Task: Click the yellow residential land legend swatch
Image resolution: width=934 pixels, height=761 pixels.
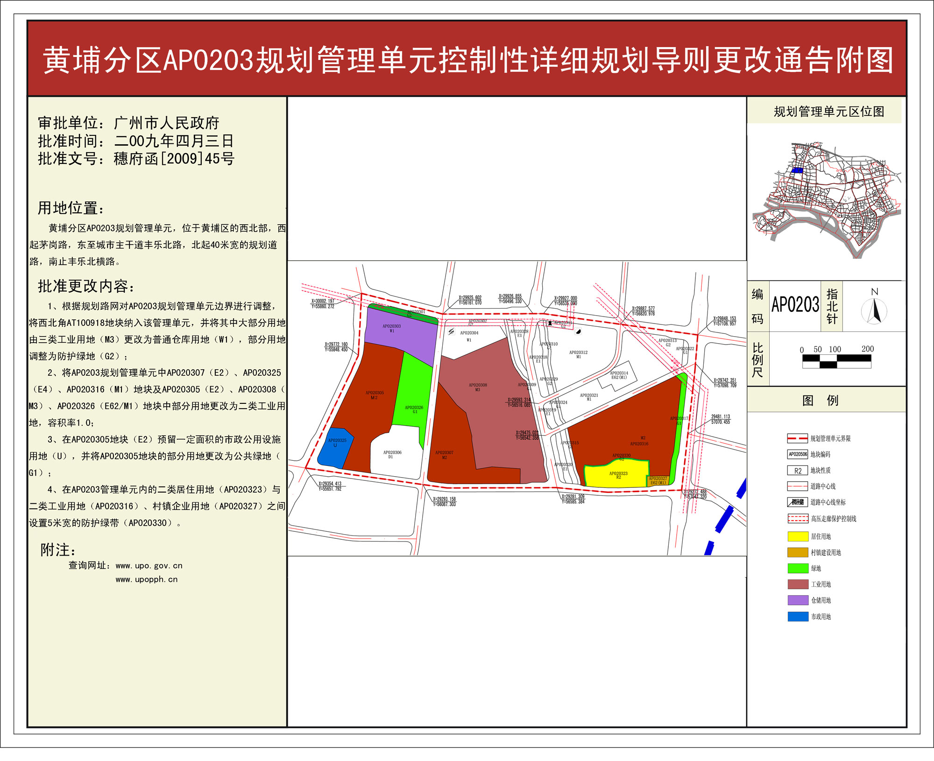Action: [x=798, y=536]
